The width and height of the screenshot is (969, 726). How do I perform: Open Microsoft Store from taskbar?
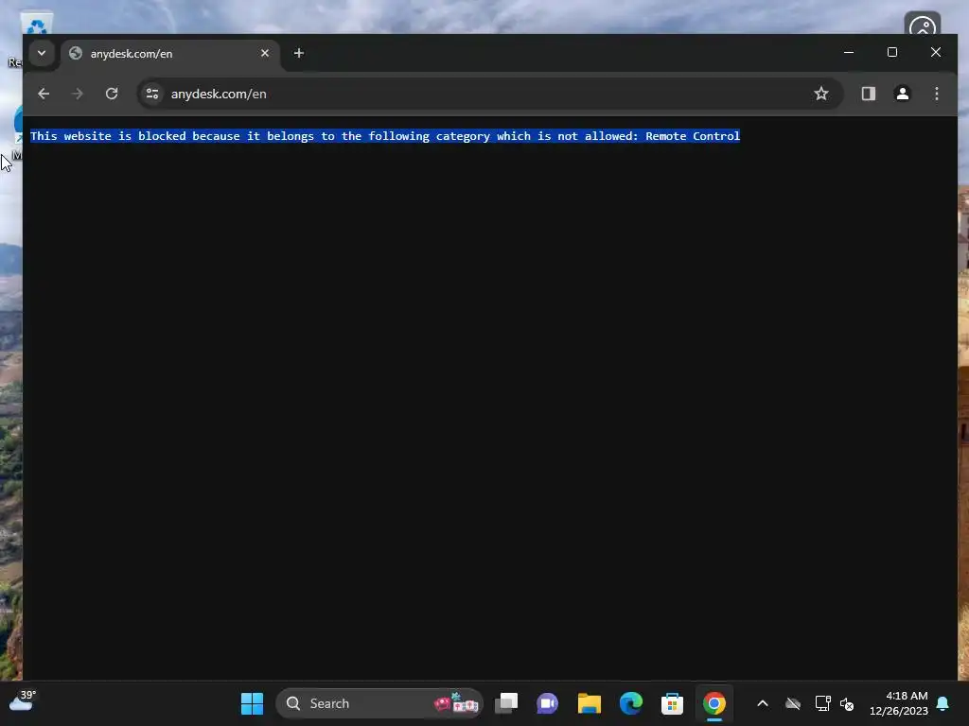pos(673,703)
